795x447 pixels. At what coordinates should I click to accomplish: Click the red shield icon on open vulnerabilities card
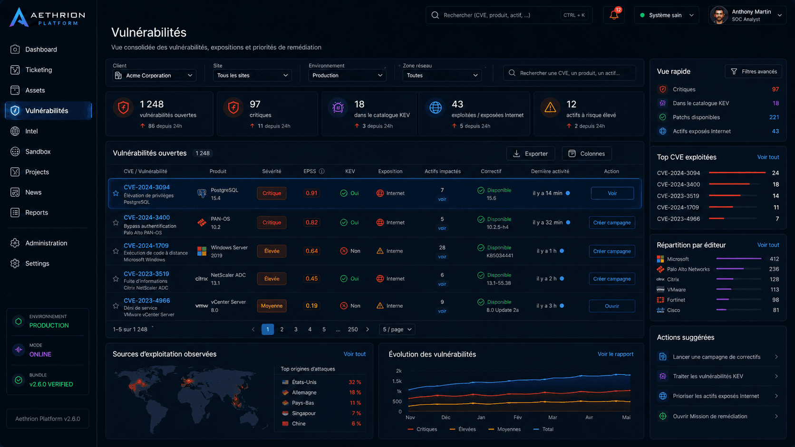(124, 108)
